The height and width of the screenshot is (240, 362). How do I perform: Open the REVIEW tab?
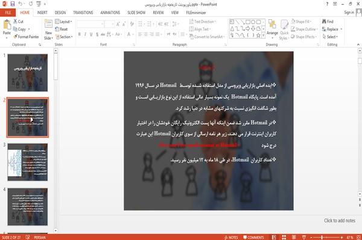158,13
